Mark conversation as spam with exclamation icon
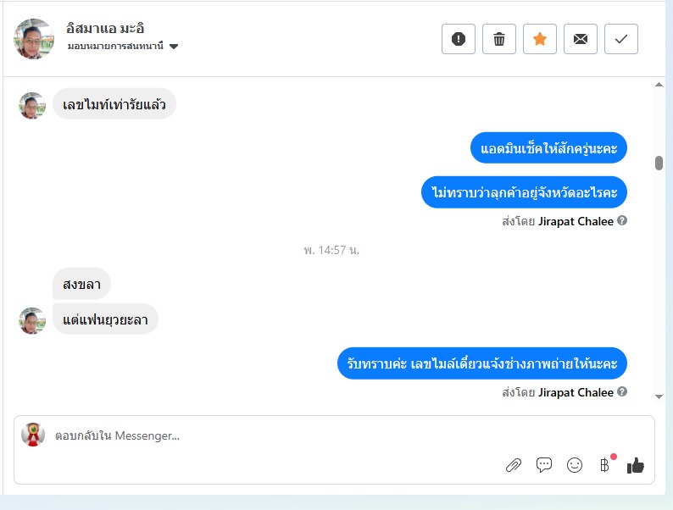This screenshot has width=673, height=510. click(459, 39)
